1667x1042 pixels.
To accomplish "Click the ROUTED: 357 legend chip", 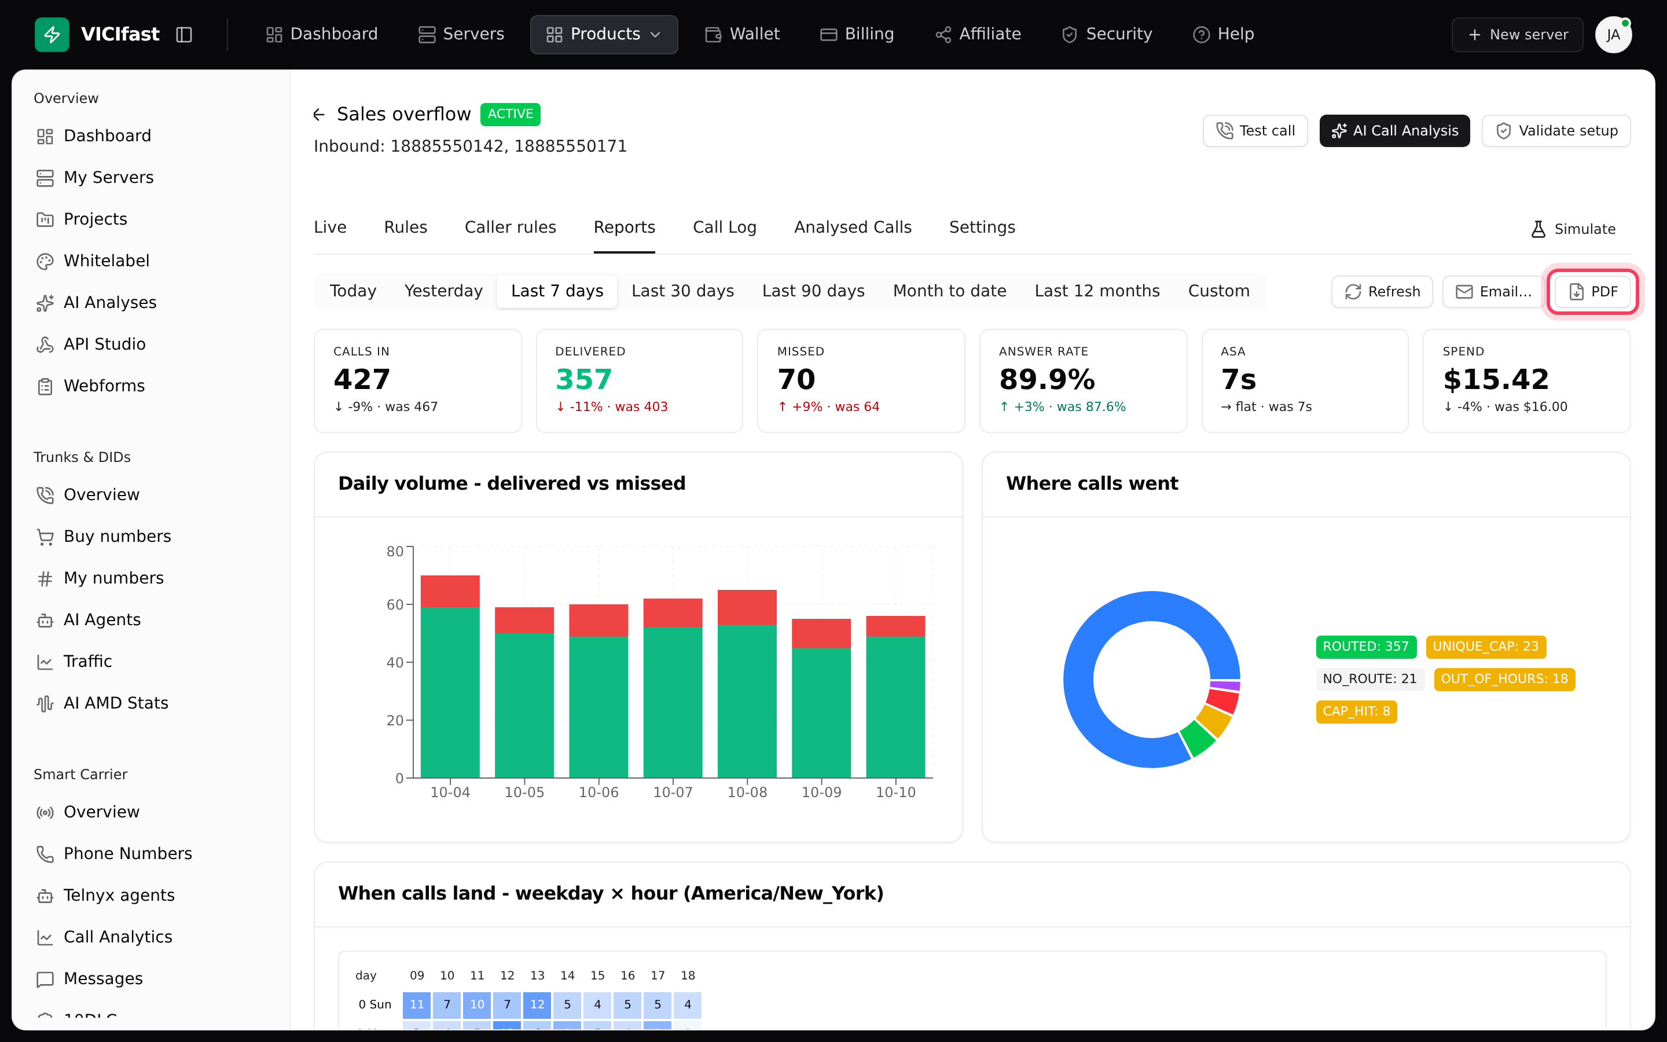I will coord(1365,647).
